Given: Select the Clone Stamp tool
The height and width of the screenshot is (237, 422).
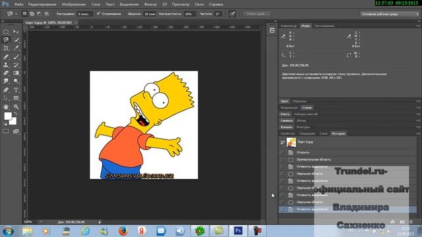Looking at the screenshot, I should (x=6, y=65).
